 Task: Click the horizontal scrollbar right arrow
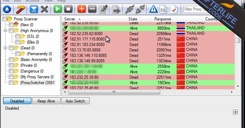tap(232, 92)
